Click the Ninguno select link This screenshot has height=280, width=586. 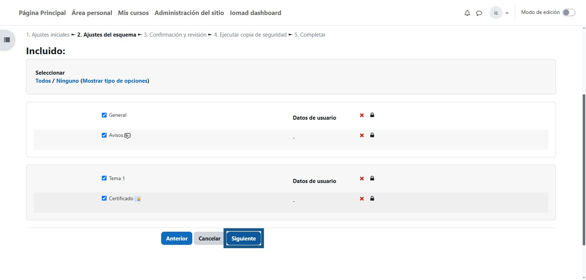(x=67, y=81)
